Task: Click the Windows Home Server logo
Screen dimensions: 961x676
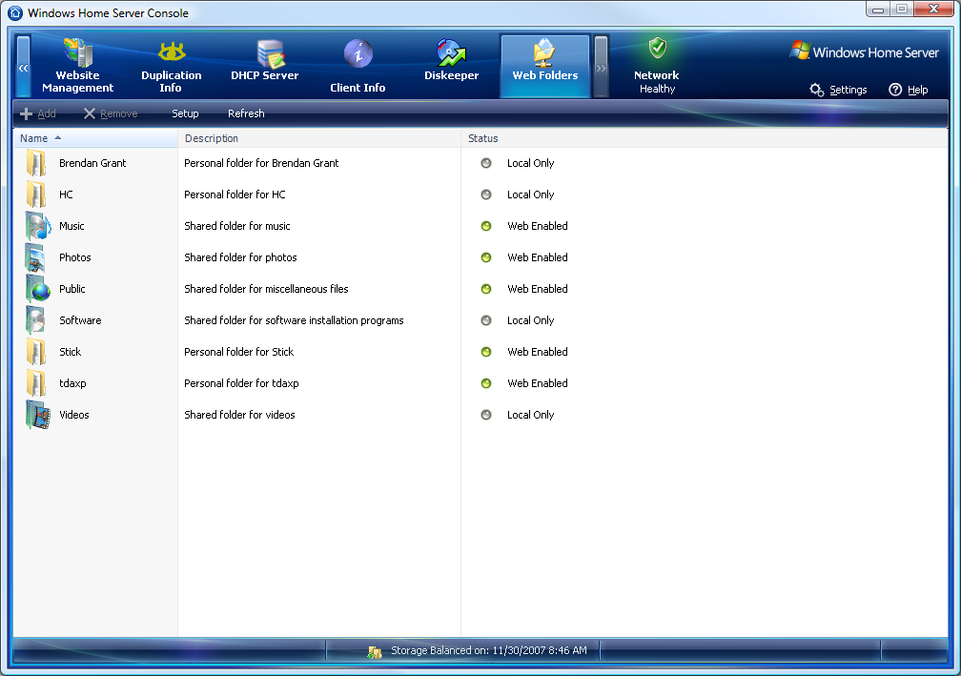Action: 864,51
